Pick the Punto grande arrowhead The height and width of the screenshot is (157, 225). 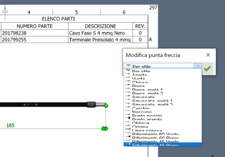click(x=163, y=119)
